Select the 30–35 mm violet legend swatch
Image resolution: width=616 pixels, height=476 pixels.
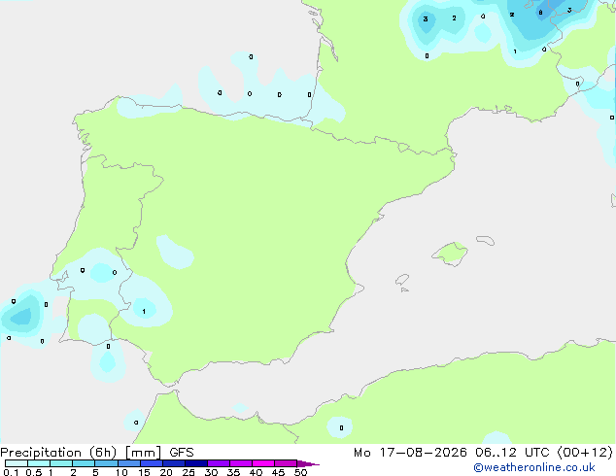(x=219, y=463)
